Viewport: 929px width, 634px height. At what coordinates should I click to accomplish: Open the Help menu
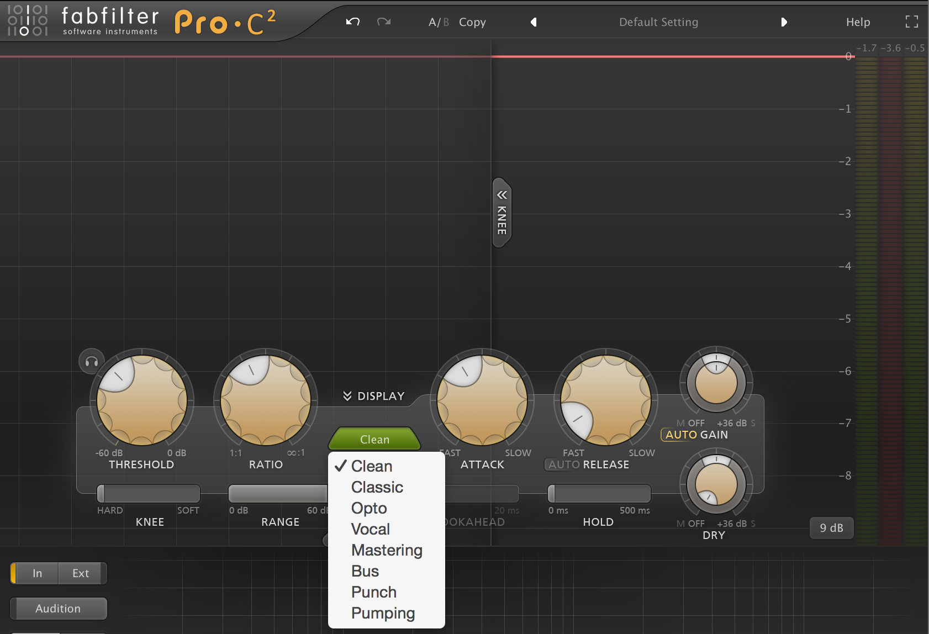tap(858, 22)
